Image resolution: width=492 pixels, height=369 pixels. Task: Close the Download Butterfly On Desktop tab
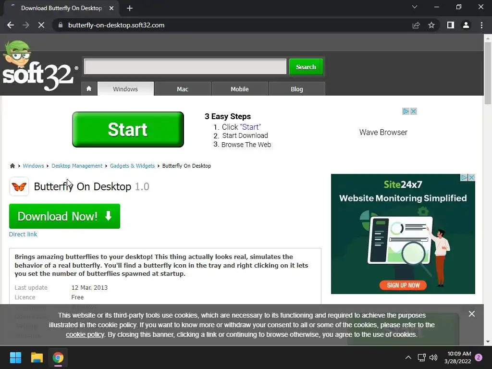point(111,8)
